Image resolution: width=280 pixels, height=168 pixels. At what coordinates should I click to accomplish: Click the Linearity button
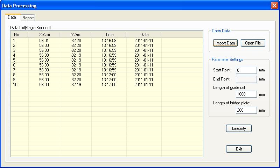tap(239, 128)
